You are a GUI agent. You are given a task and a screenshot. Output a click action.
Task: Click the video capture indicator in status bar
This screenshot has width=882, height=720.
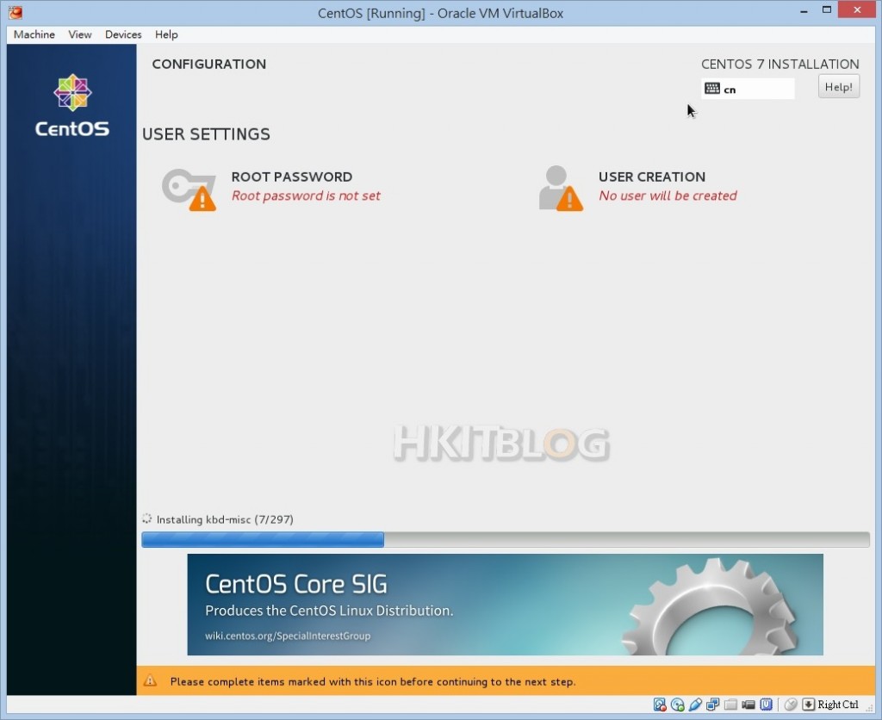748,704
